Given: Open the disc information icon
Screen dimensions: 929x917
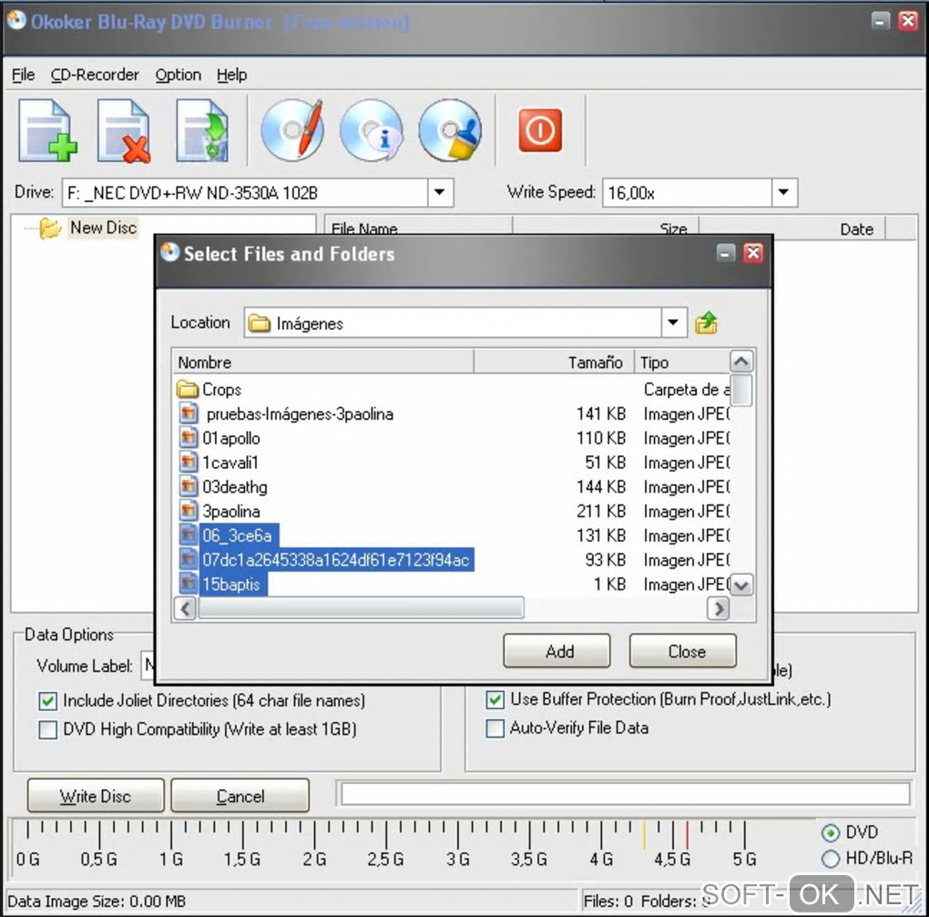Looking at the screenshot, I should tap(371, 131).
